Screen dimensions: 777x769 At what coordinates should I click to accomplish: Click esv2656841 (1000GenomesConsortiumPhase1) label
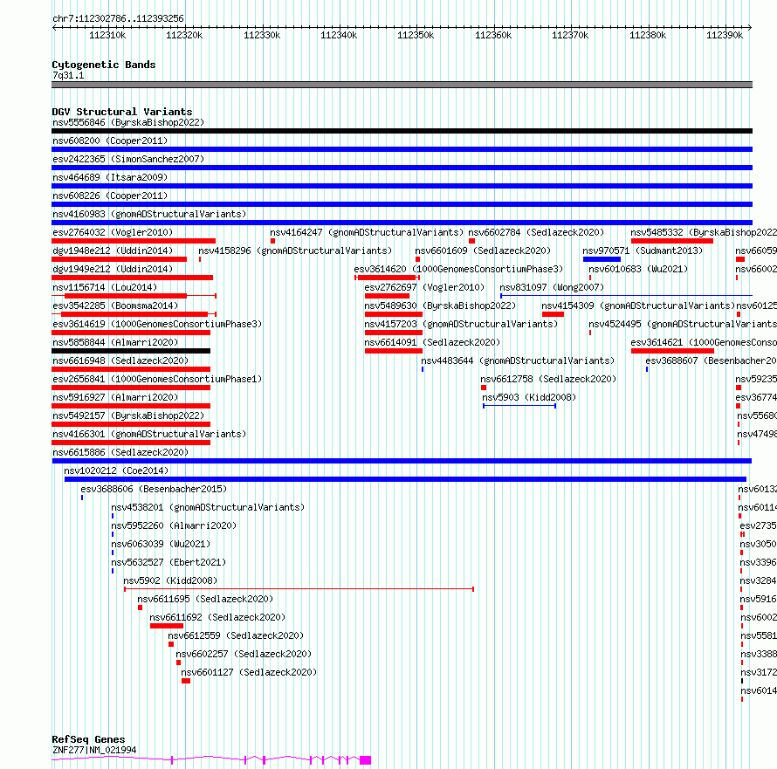click(157, 379)
